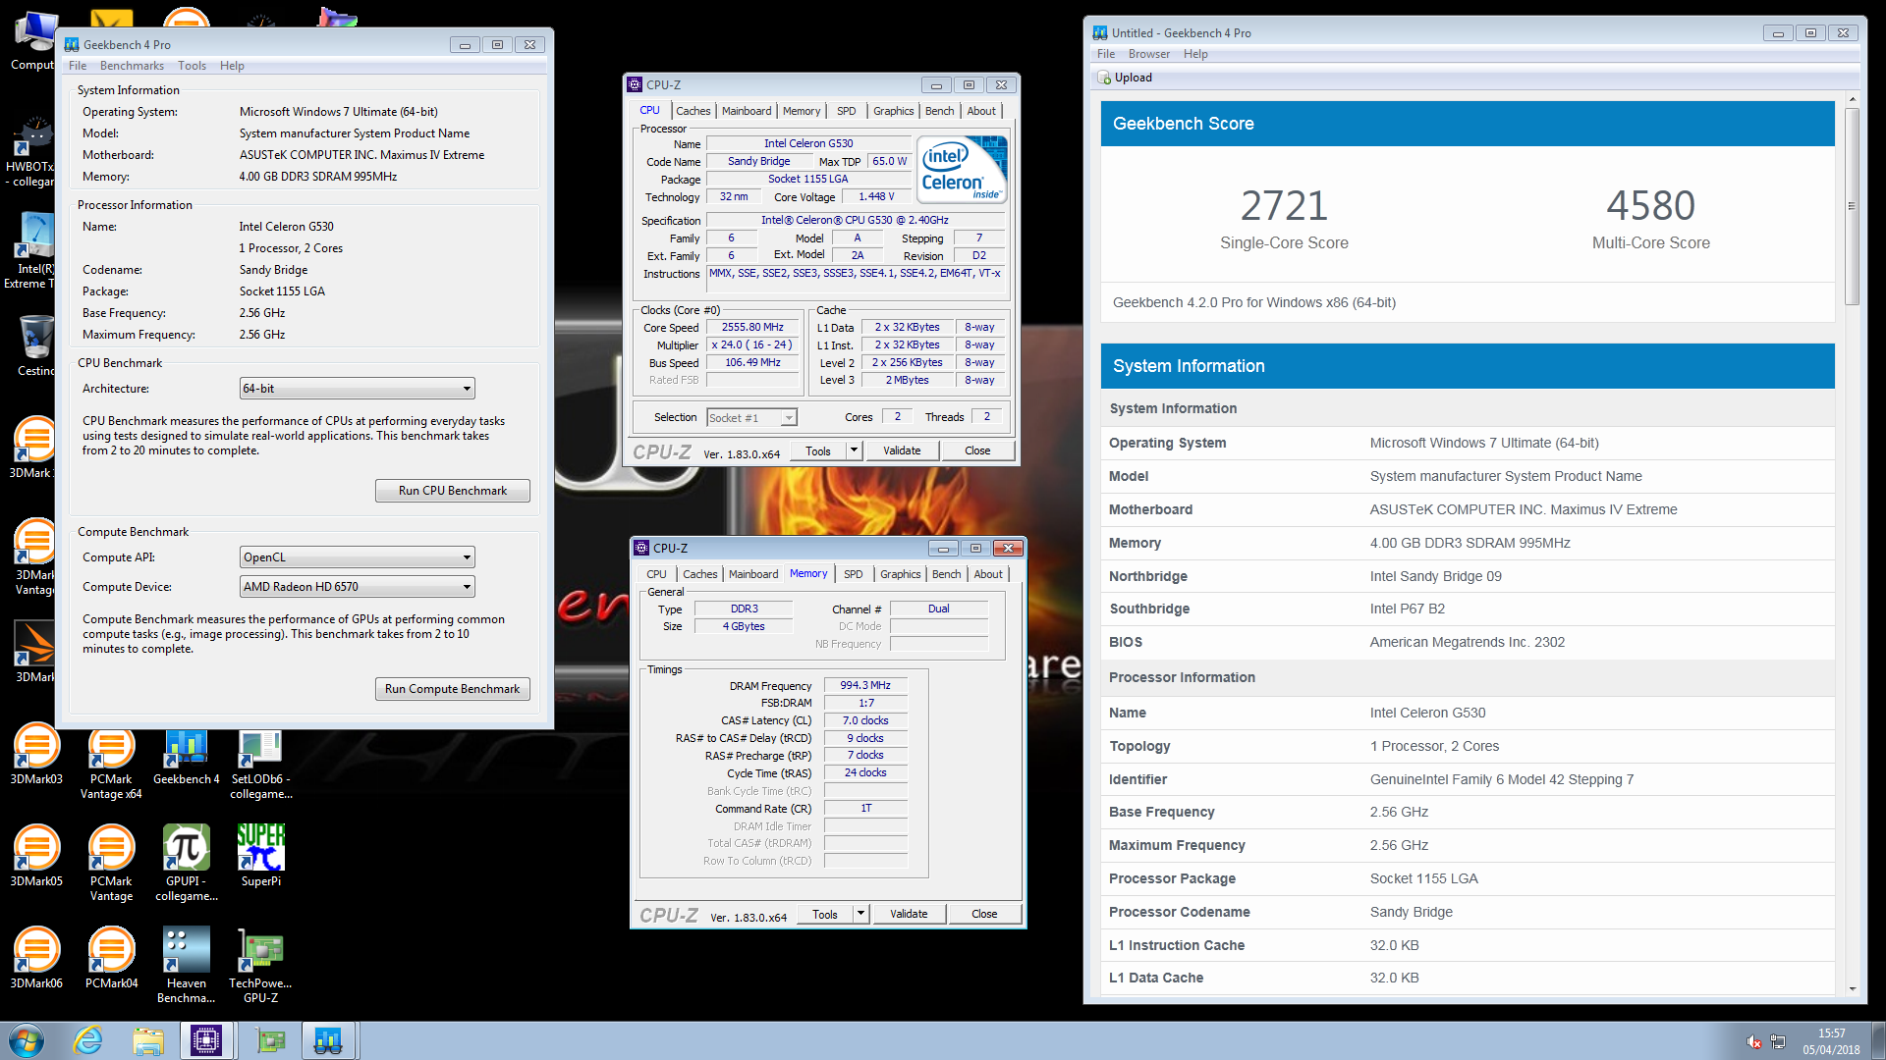
Task: Open the PCMark04 desktop shortcut
Action: coord(111,959)
